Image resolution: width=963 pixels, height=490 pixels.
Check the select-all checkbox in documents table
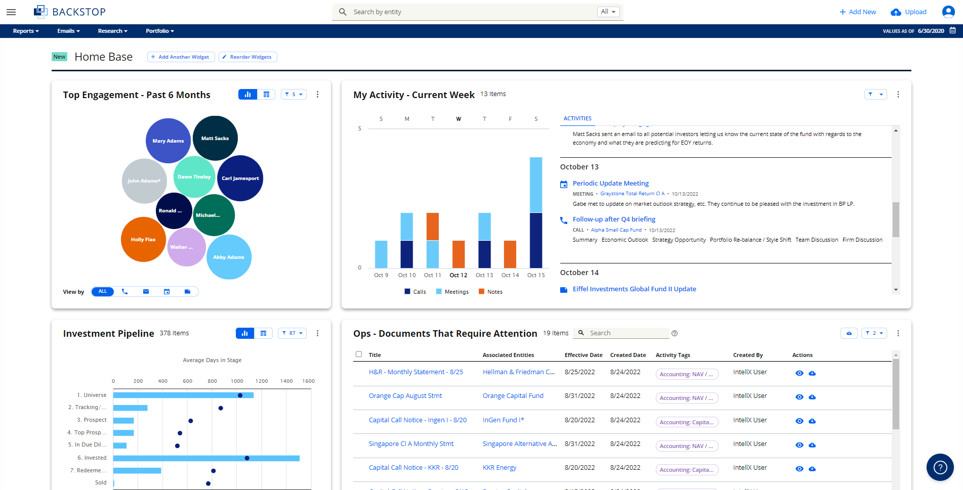pyautogui.click(x=358, y=354)
